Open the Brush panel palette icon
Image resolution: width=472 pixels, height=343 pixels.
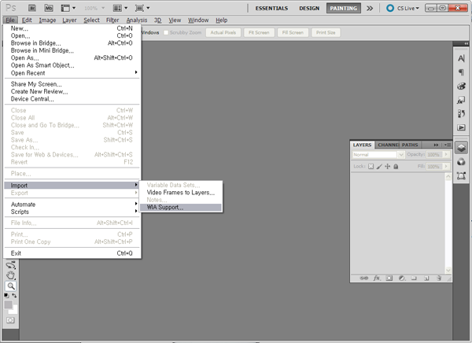pos(461,86)
